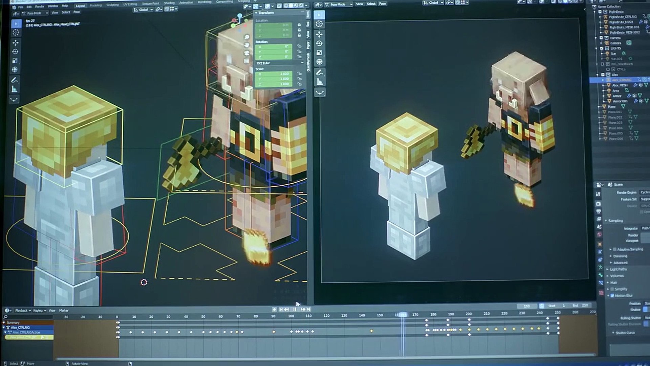Screen dimensions: 650x366
Task: Open the View Layer properties tab
Action: (x=599, y=219)
